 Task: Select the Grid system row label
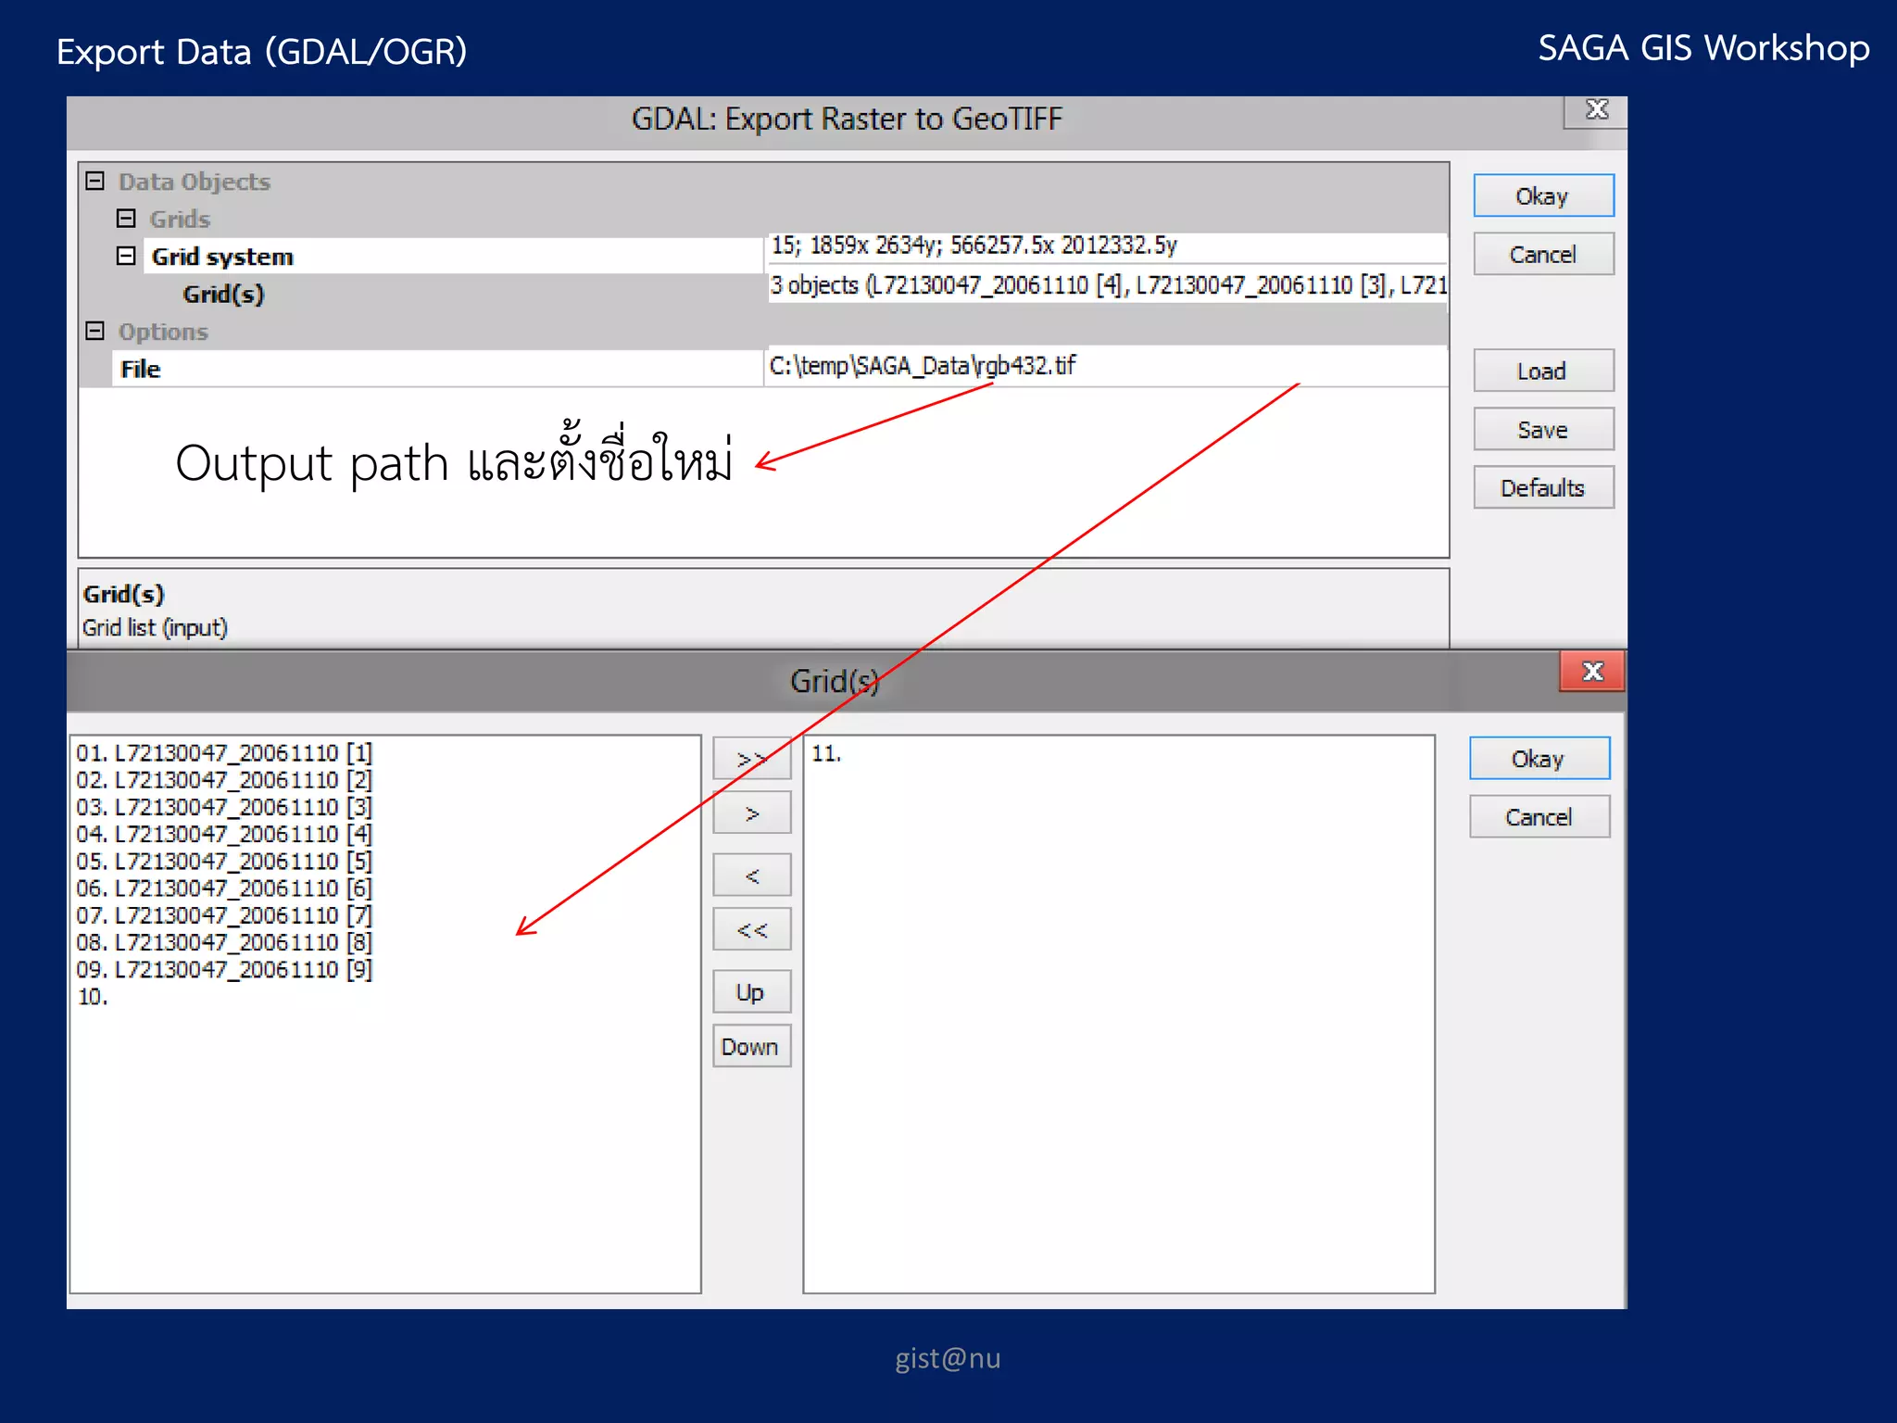click(222, 257)
